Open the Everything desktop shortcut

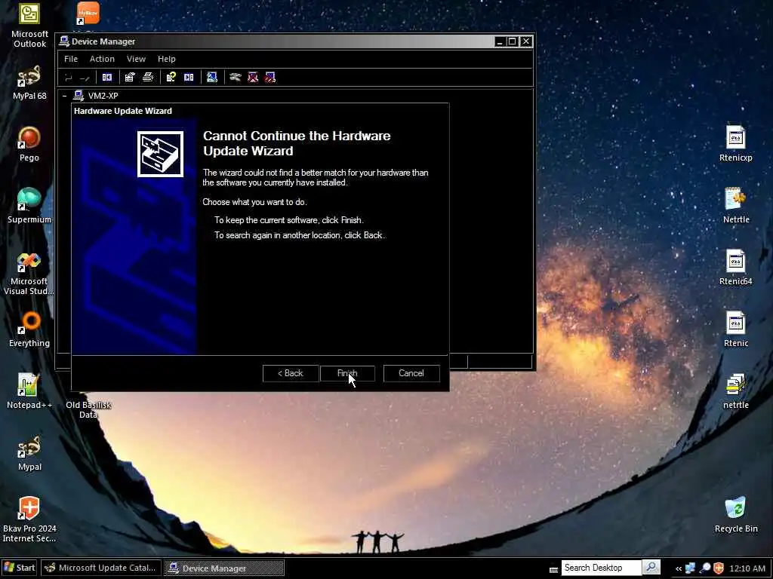[29, 330]
